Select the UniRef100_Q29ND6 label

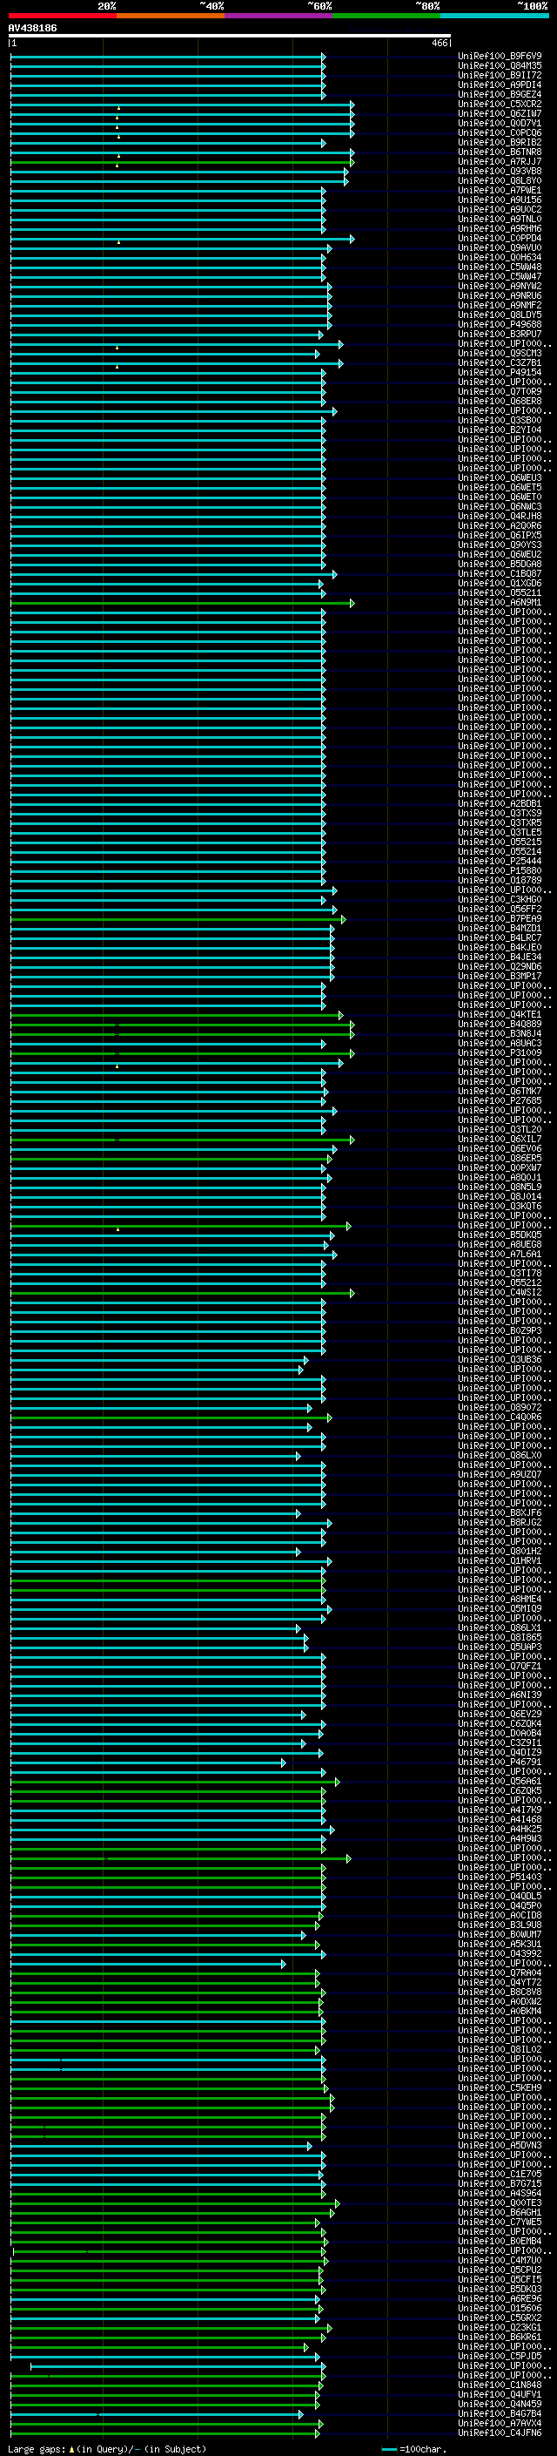[x=500, y=966]
